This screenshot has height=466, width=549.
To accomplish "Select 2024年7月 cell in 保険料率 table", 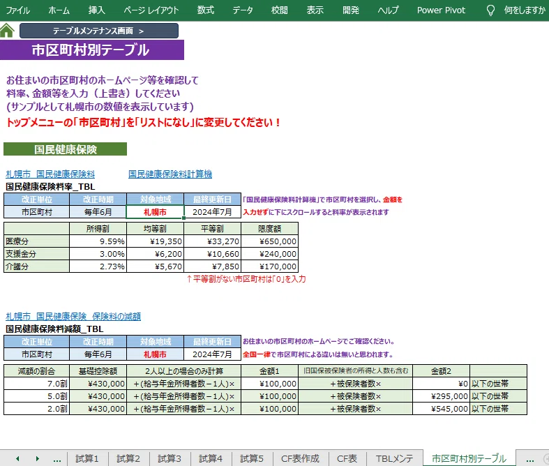I will 212,212.
